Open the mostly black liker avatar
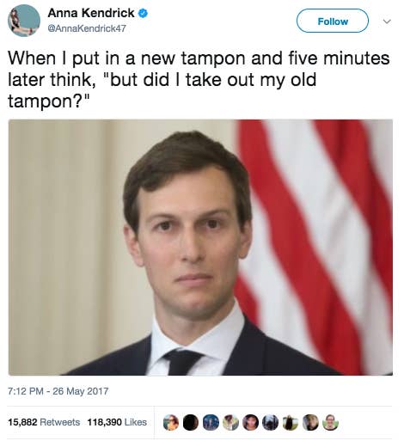This screenshot has width=404, height=447. (x=191, y=422)
